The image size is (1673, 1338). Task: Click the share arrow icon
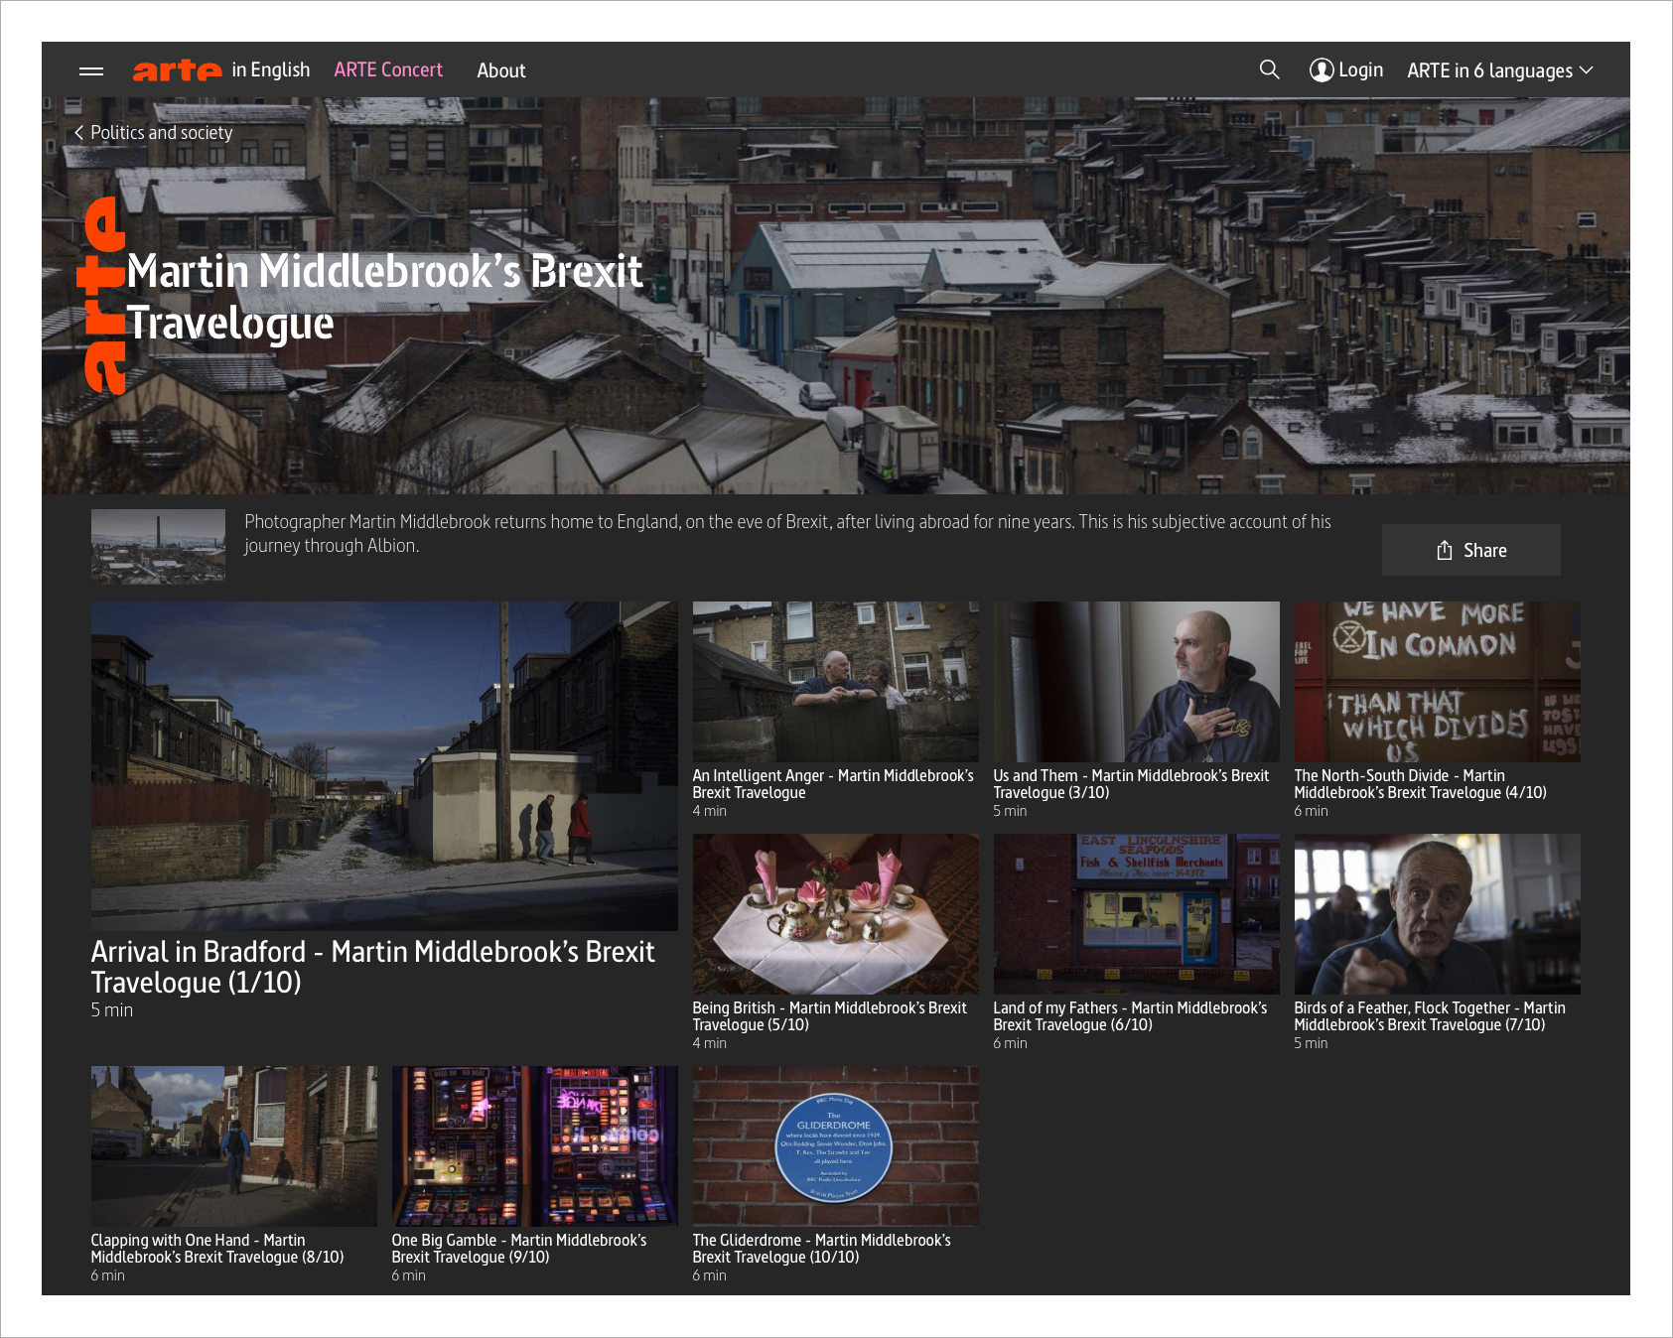tap(1445, 550)
